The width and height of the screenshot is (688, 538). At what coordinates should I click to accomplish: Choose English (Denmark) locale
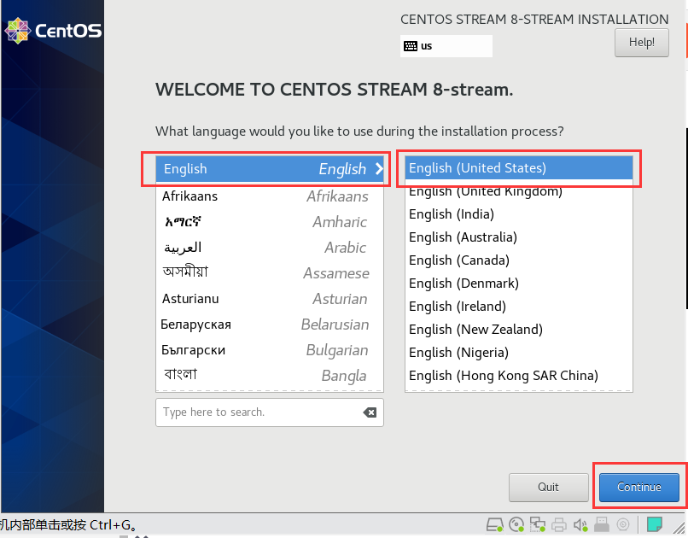(519, 284)
